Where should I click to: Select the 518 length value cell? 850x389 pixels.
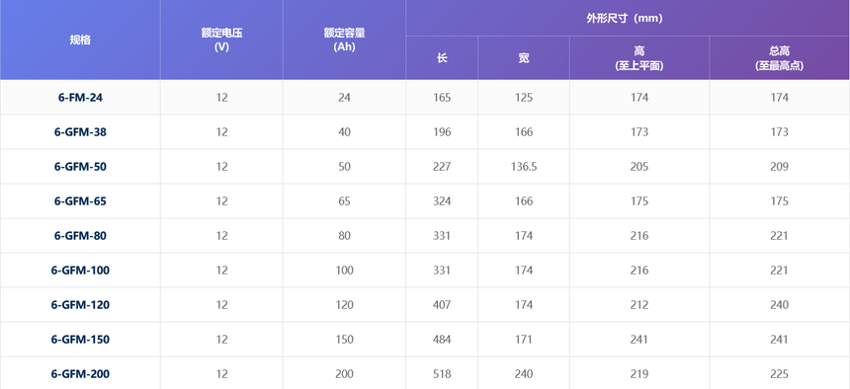442,374
